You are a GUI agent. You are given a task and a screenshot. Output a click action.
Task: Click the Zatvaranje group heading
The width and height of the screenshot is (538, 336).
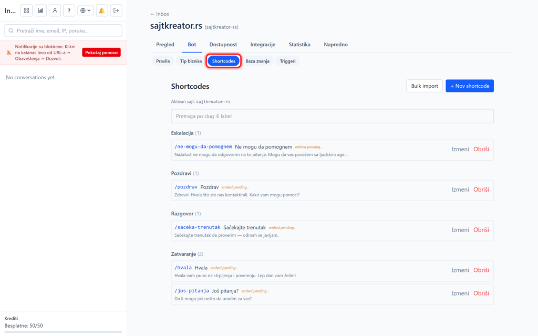[188, 254]
